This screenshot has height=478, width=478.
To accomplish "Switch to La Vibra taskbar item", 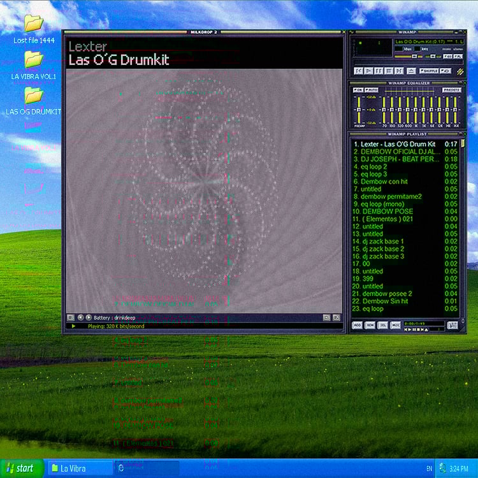I will click(80, 468).
